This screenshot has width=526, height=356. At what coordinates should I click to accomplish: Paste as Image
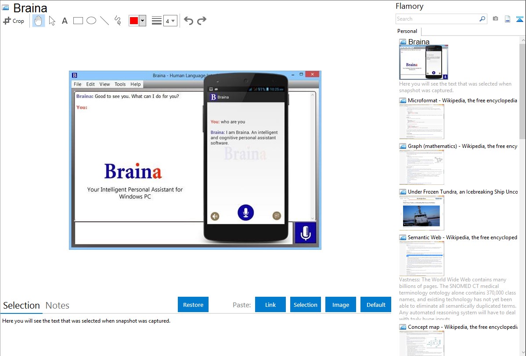point(341,305)
